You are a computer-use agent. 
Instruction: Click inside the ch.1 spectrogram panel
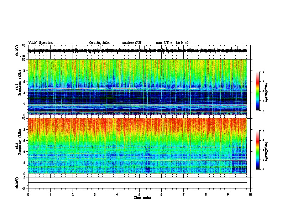pyautogui.click(x=137, y=87)
